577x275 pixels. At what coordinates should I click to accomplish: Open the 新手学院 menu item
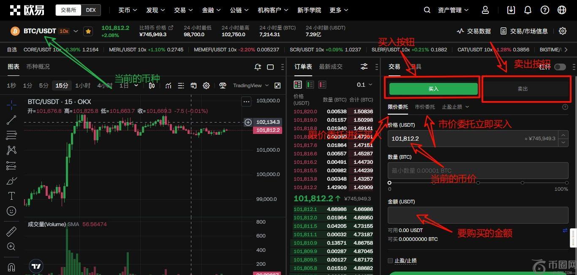click(x=309, y=10)
